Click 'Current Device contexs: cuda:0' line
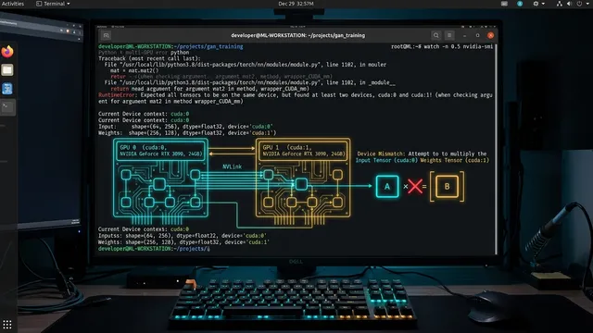The width and height of the screenshot is (593, 333). click(x=144, y=229)
